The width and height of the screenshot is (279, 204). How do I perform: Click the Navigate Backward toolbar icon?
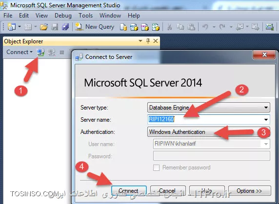[239, 27]
